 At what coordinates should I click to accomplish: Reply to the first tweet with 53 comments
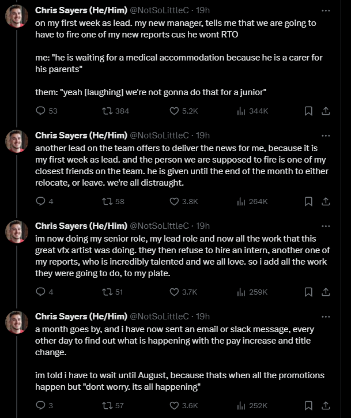46,111
